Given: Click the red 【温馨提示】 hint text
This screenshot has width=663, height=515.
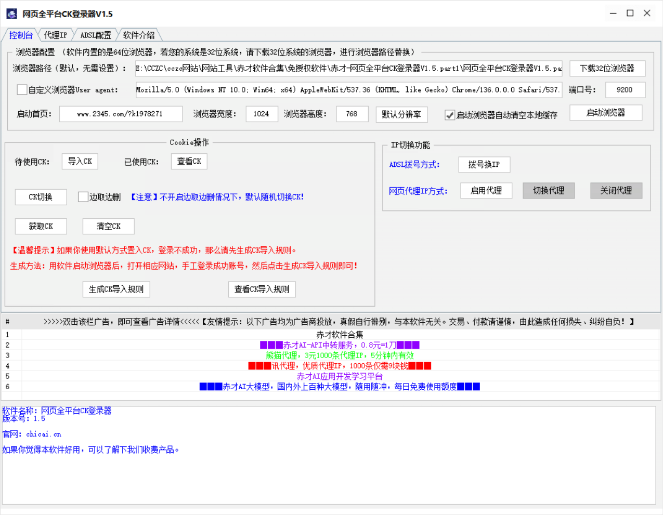Looking at the screenshot, I should tap(154, 250).
